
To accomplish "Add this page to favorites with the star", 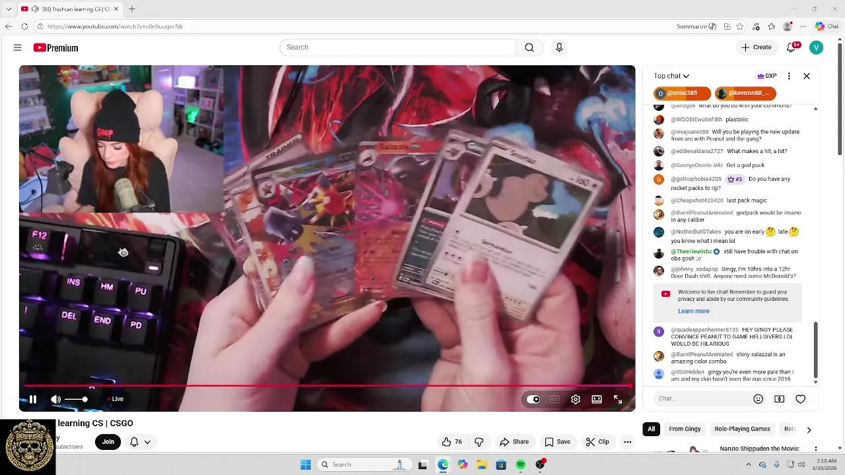I will click(x=740, y=26).
